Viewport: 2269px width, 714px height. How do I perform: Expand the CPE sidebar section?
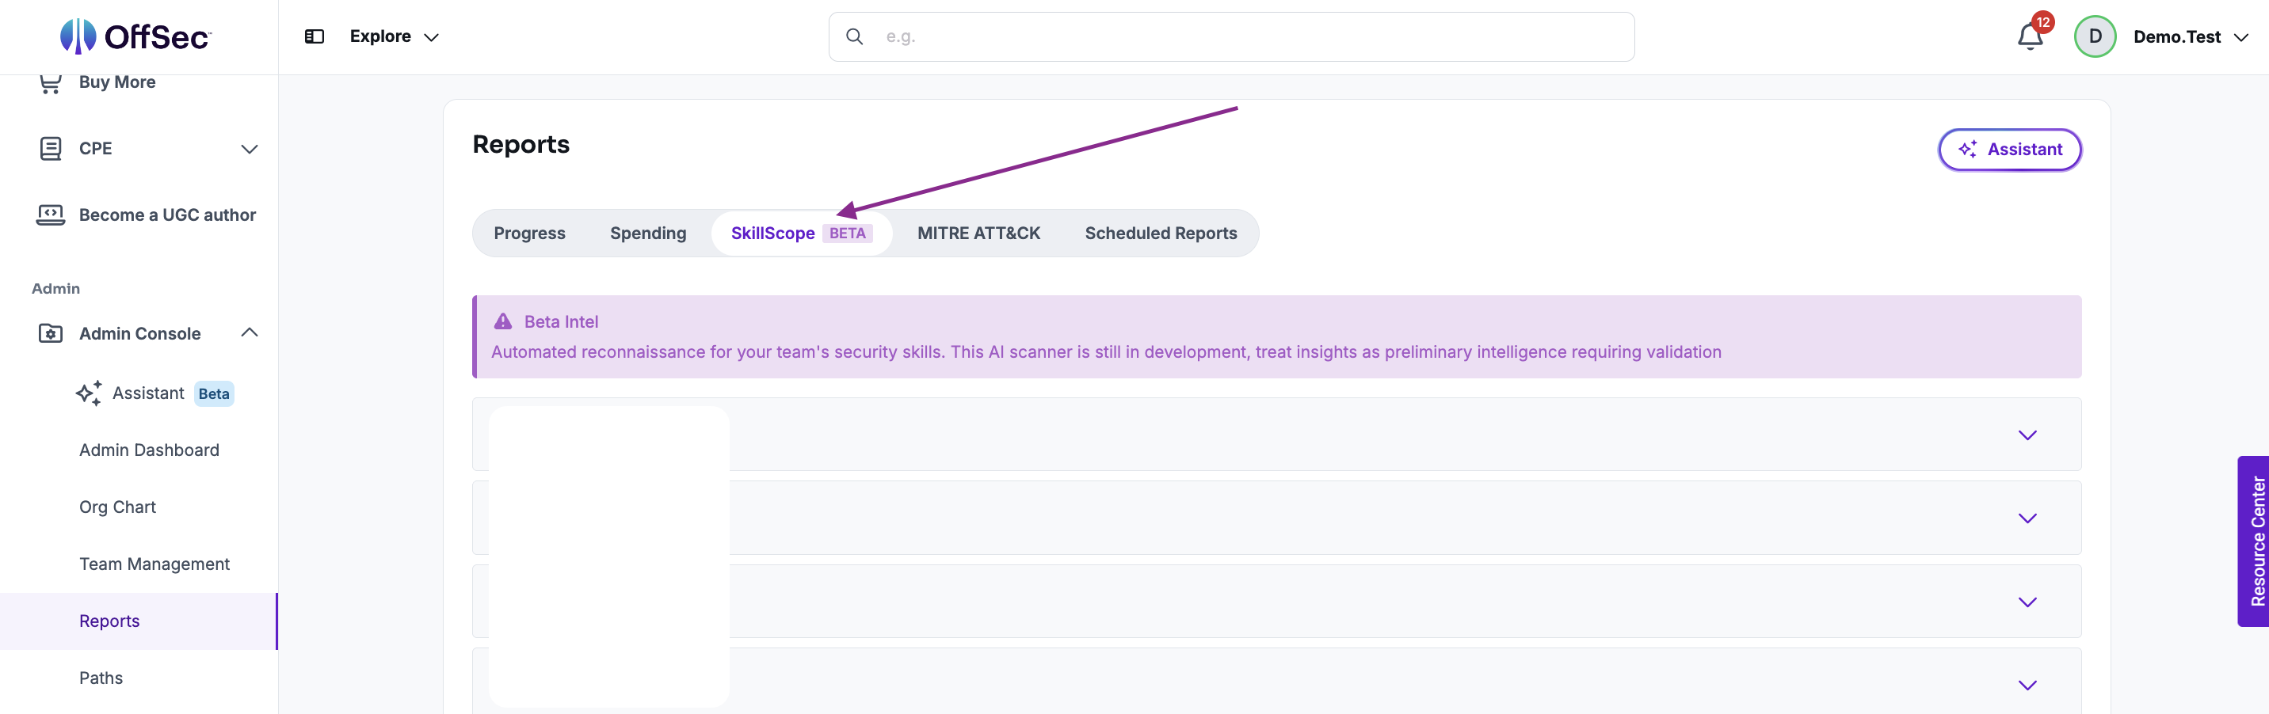pos(250,149)
